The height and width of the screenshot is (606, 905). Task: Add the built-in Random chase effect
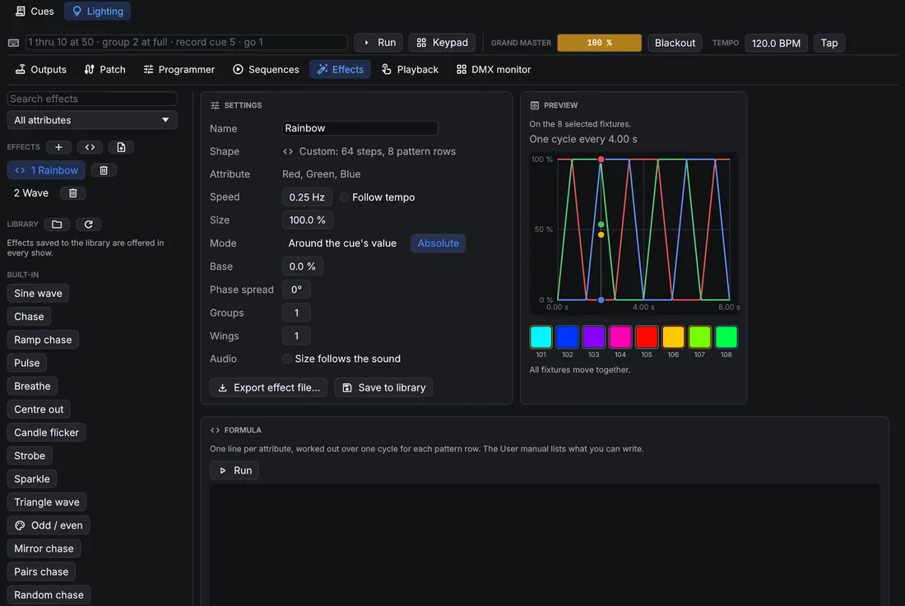point(49,594)
